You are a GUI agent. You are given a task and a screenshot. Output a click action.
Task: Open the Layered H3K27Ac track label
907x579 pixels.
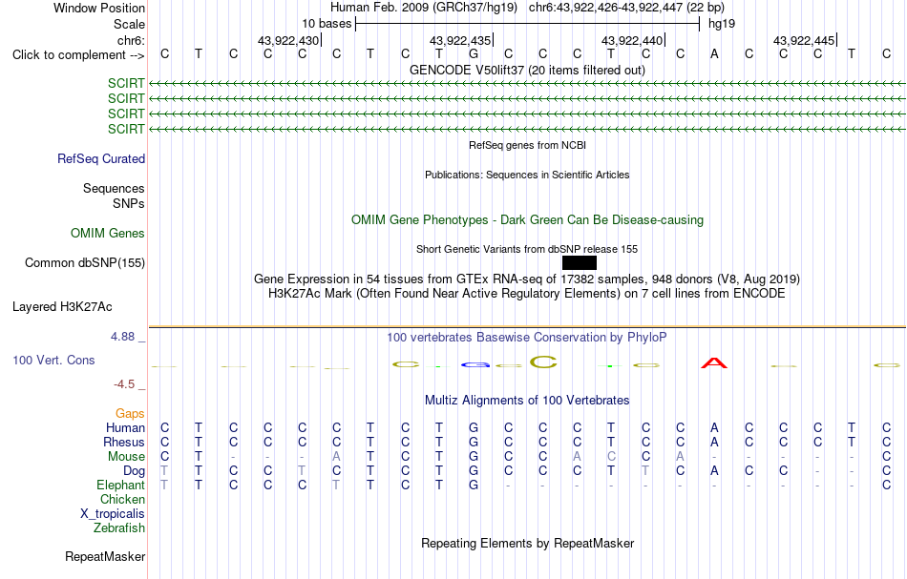tap(62, 307)
